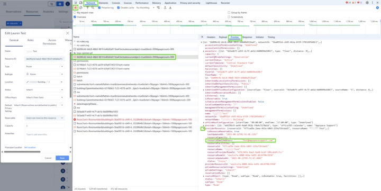Open network search magnifier icon
Image resolution: width=381 pixels, height=191 pixels.
pos(93,8)
